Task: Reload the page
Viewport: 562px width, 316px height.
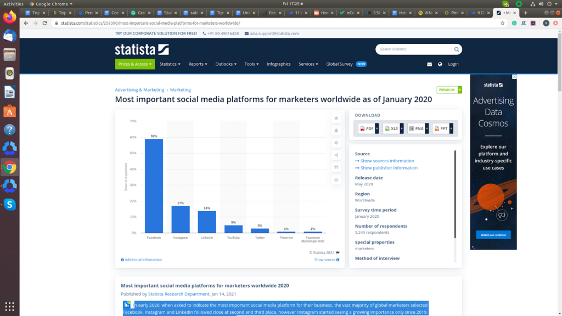Action: click(44, 23)
